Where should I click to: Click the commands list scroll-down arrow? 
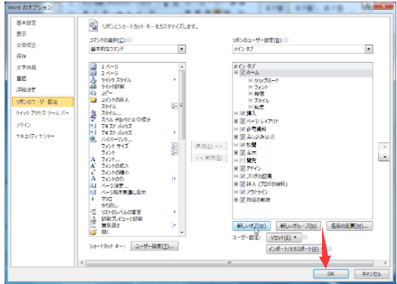click(x=182, y=233)
